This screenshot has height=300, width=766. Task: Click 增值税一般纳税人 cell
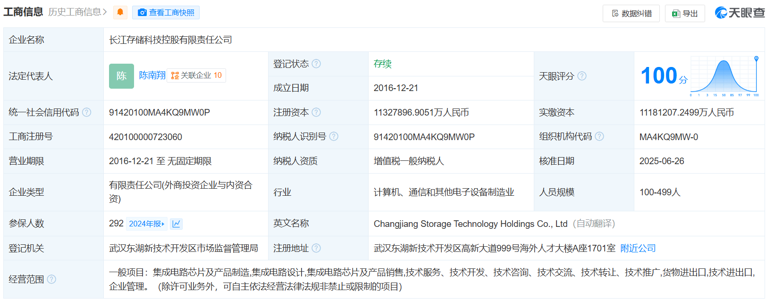click(409, 161)
